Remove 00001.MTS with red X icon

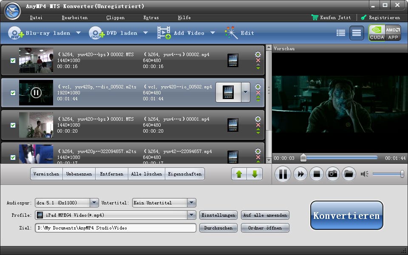click(x=258, y=125)
